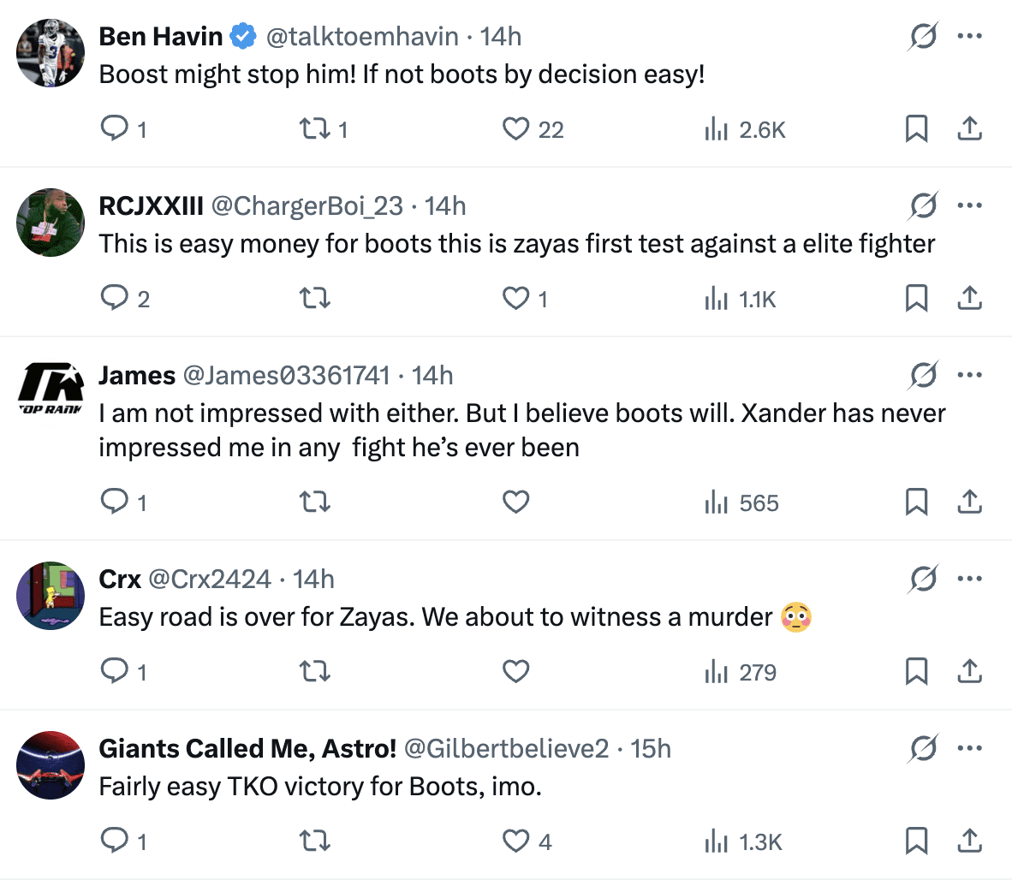This screenshot has height=880, width=1012.
Task: Bookmark Crx's tweet
Action: (x=916, y=672)
